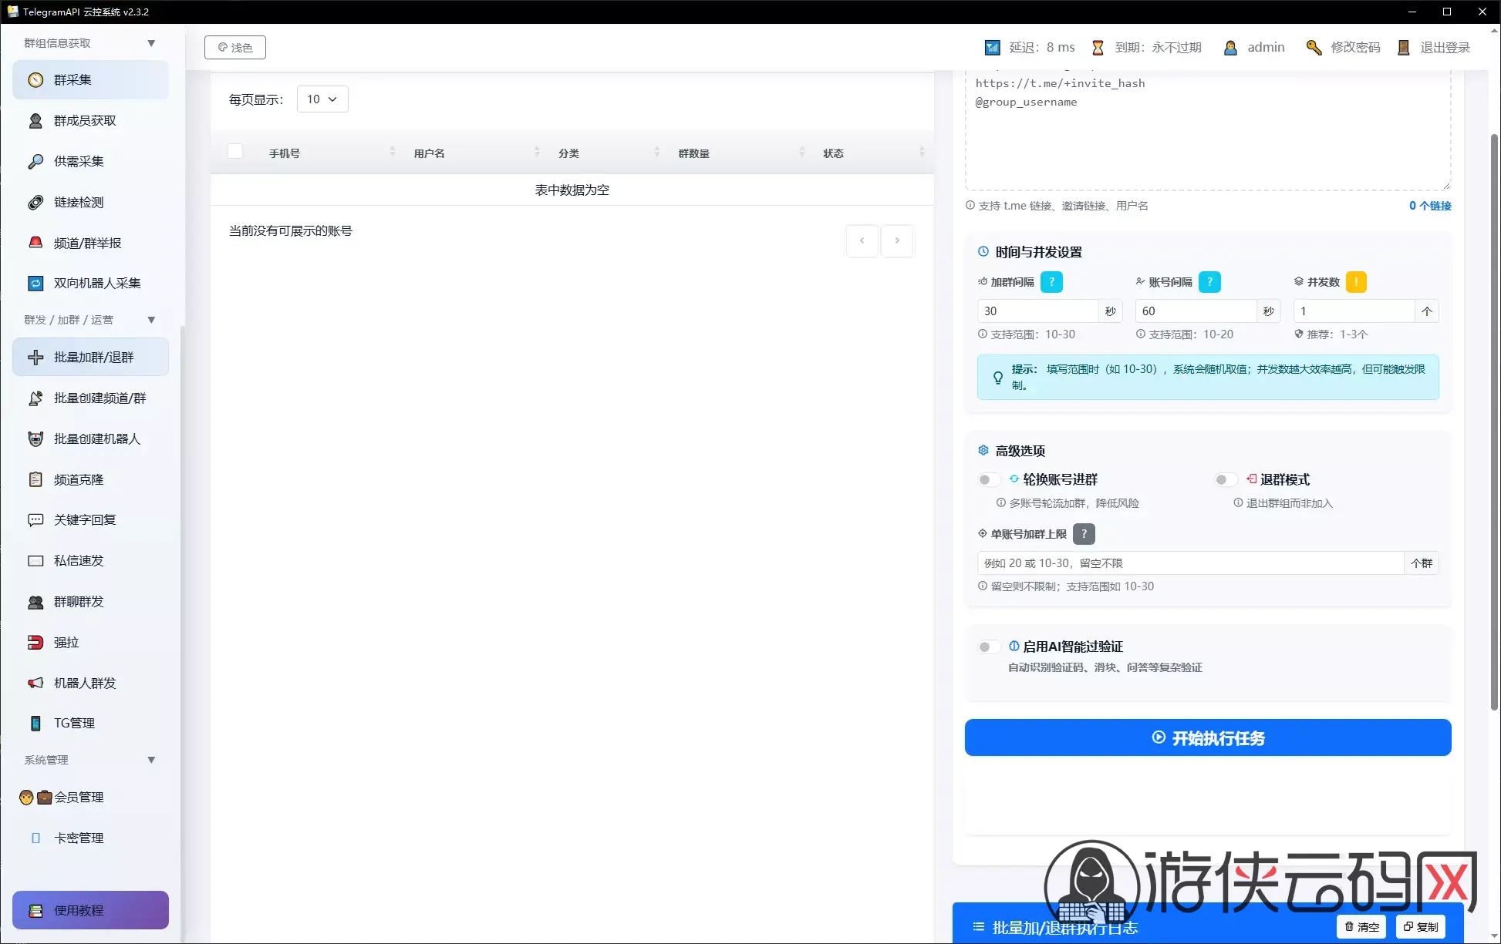1501x944 pixels.
Task: Enable 轮换账号进群 switch
Action: [989, 480]
